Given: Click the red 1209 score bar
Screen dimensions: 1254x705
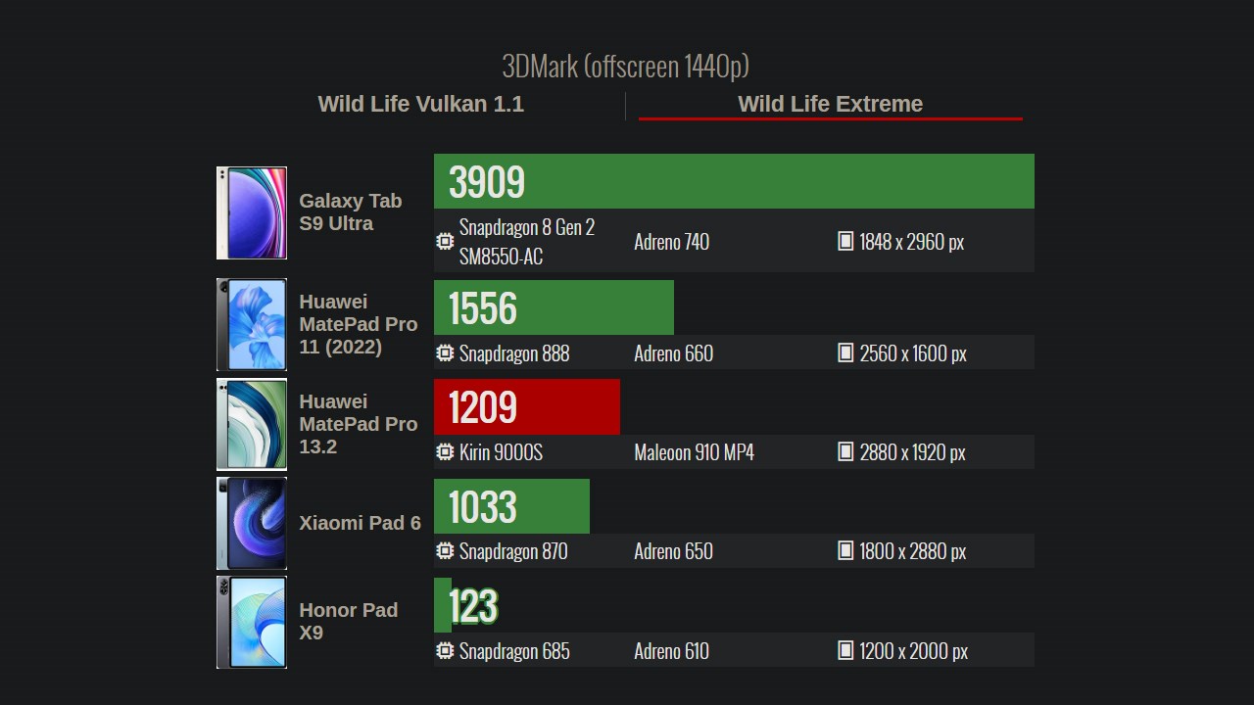Looking at the screenshot, I should pos(527,406).
